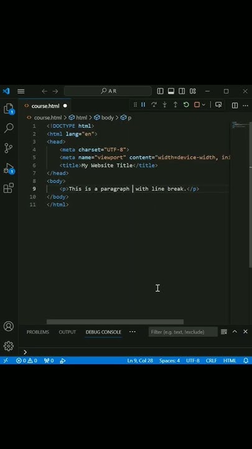Go back with the left arrow

pos(44,91)
